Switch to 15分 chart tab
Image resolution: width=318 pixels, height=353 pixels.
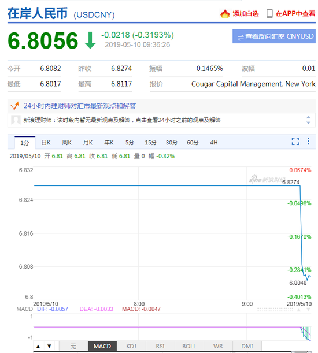[x=150, y=143]
